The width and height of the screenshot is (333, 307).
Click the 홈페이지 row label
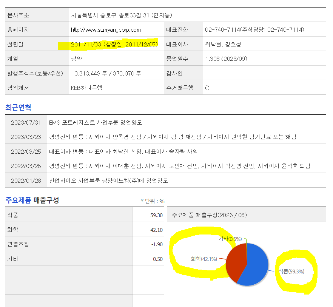click(x=18, y=30)
